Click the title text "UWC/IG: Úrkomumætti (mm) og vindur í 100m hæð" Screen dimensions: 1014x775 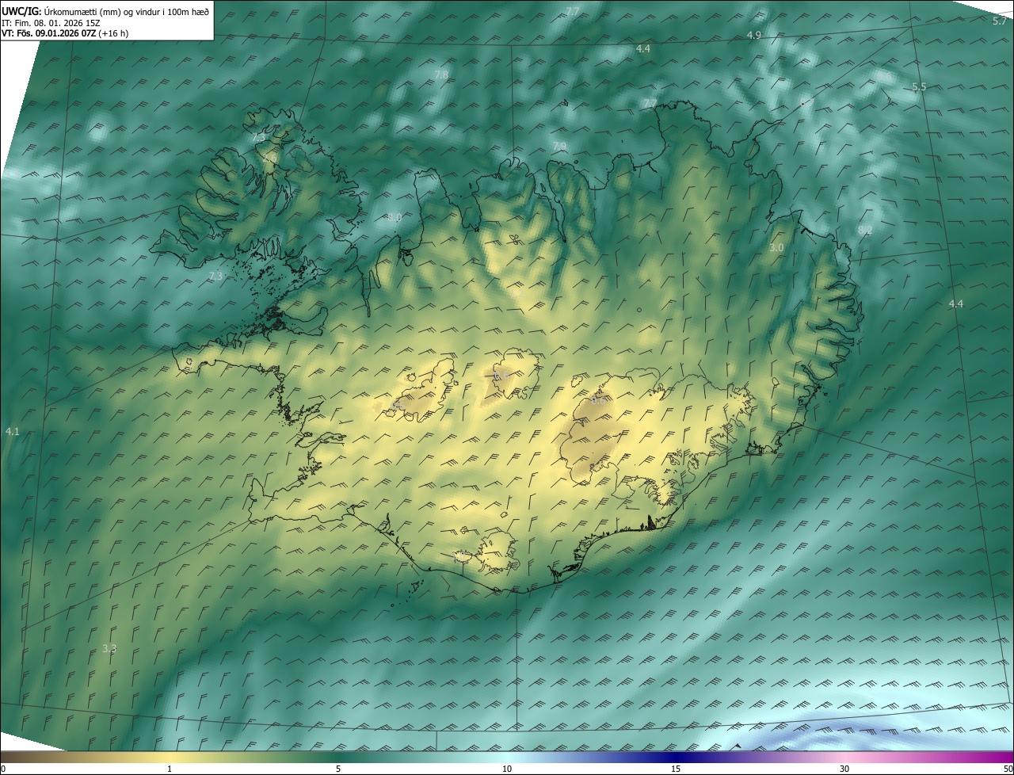pos(105,11)
